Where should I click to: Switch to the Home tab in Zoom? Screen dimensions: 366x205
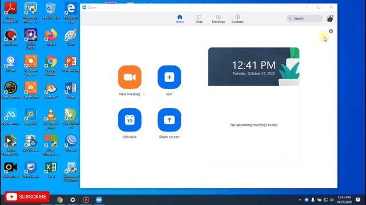pos(180,19)
